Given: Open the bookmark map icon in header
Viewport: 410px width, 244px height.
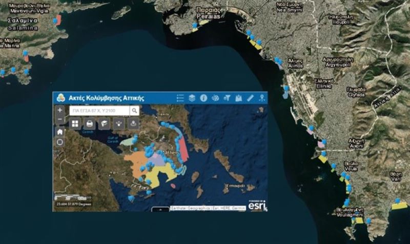Looking at the screenshot, I should coord(238,98).
